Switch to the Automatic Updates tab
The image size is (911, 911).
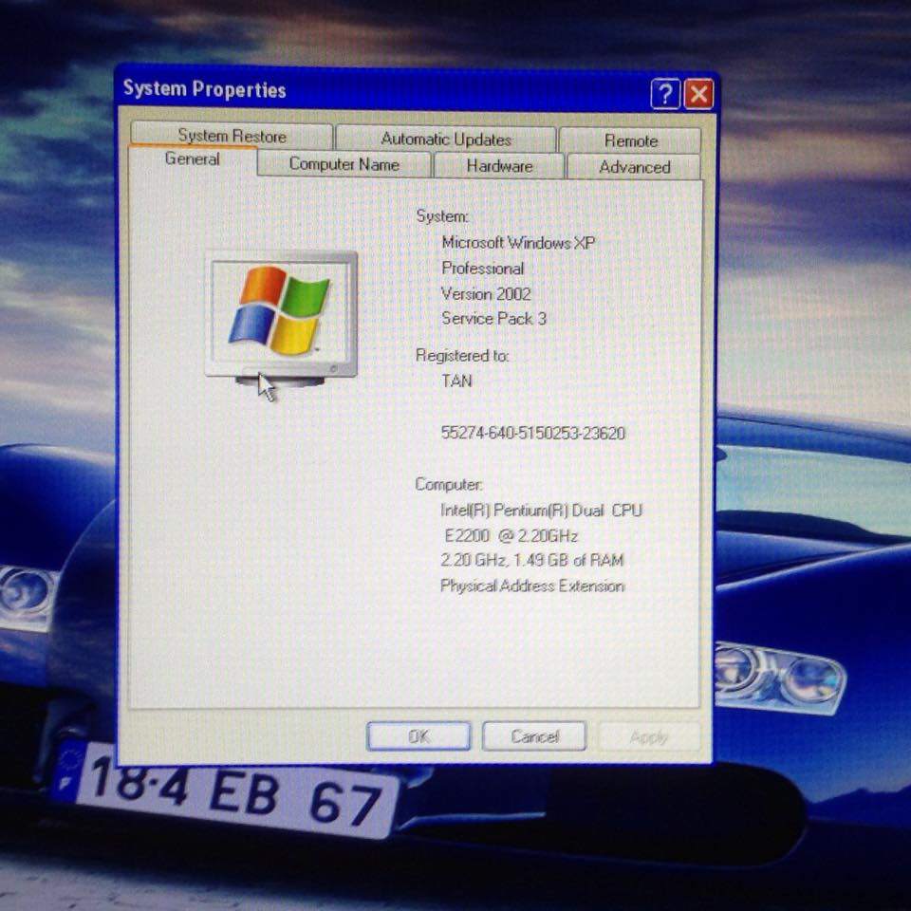[x=446, y=139]
